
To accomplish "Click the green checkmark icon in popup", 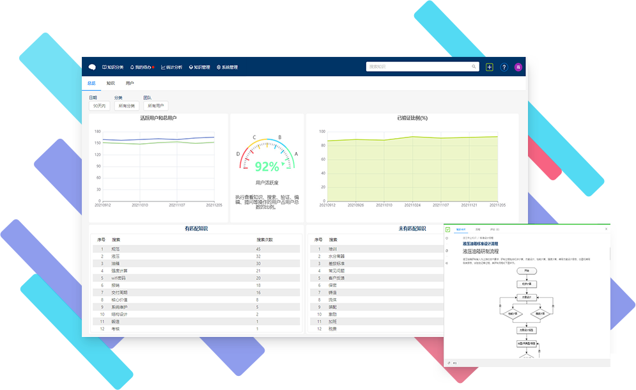I will 448,229.
